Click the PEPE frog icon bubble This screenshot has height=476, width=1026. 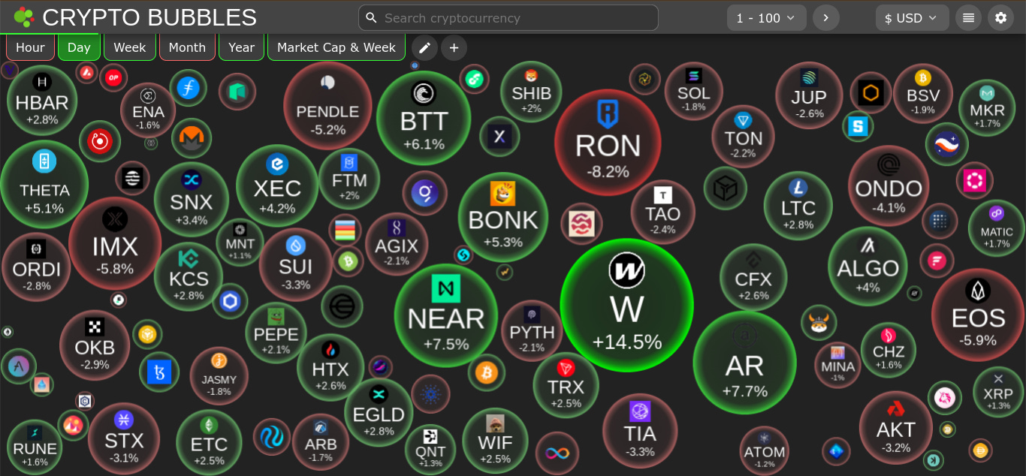(276, 317)
